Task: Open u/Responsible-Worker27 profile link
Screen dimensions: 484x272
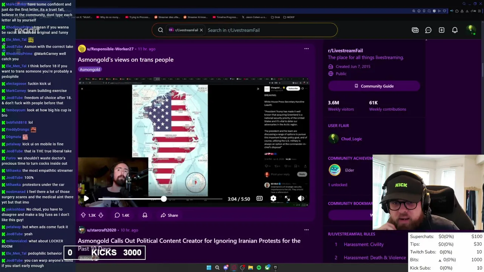Action: click(110, 49)
